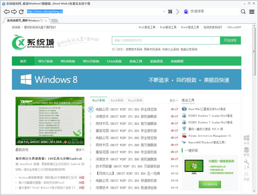
Task: Select the 首页 navigation item
Action: pyautogui.click(x=23, y=61)
